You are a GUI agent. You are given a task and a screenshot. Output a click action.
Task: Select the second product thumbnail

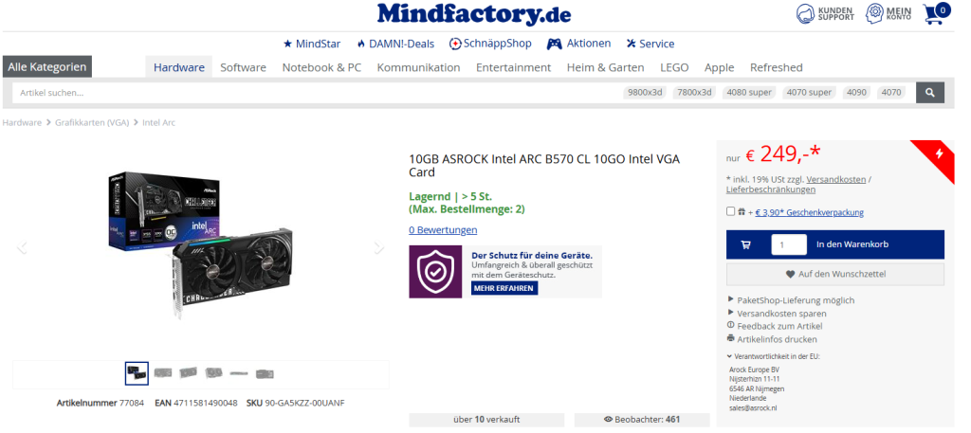tap(163, 373)
